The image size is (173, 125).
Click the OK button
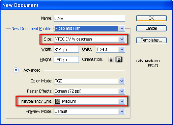[x=151, y=18]
